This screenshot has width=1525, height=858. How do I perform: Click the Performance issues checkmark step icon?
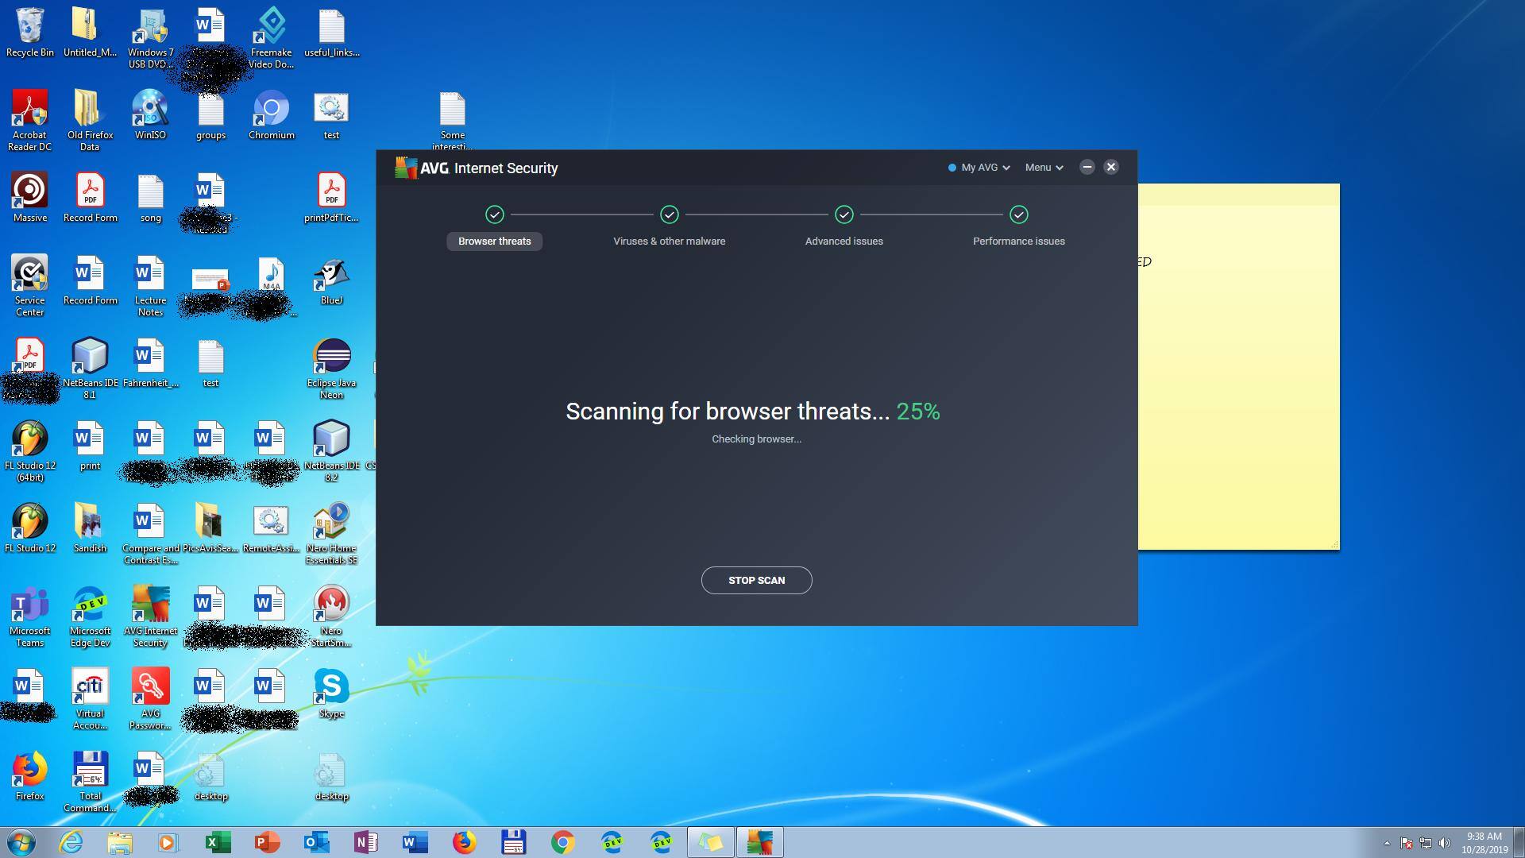click(1018, 214)
